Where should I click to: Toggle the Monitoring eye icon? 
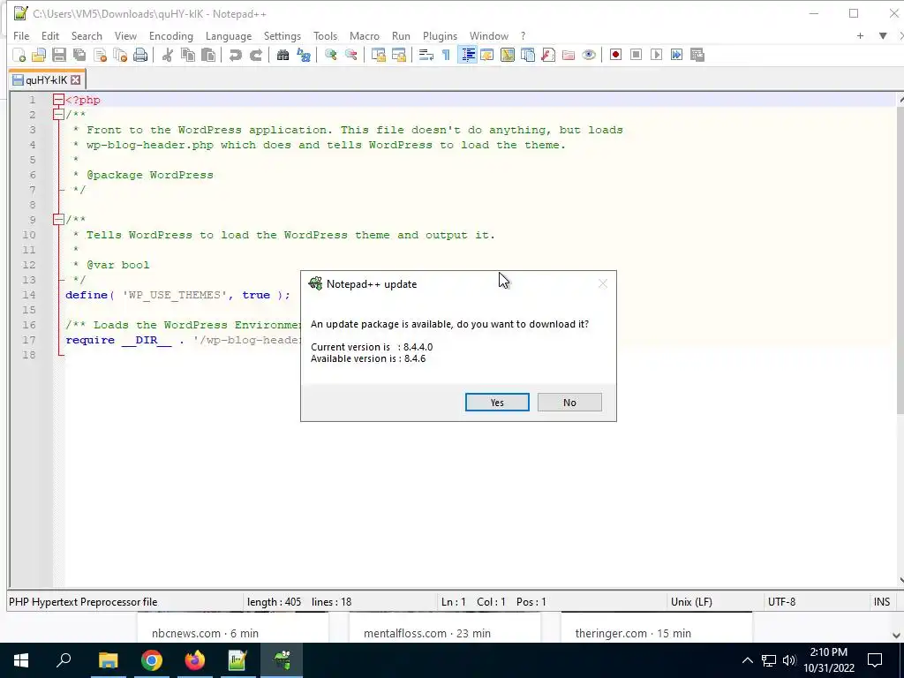(x=589, y=56)
